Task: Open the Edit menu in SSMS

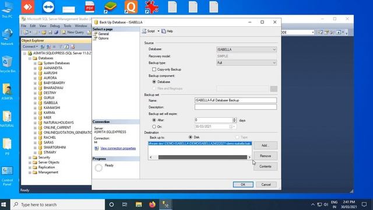Action: (33, 26)
